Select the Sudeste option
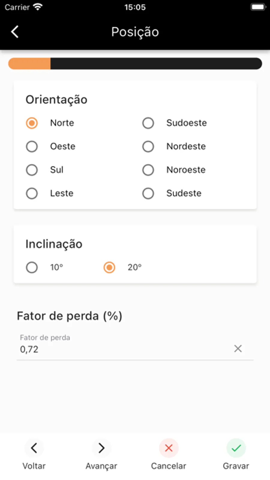Image resolution: width=270 pixels, height=480 pixels. [x=148, y=193]
